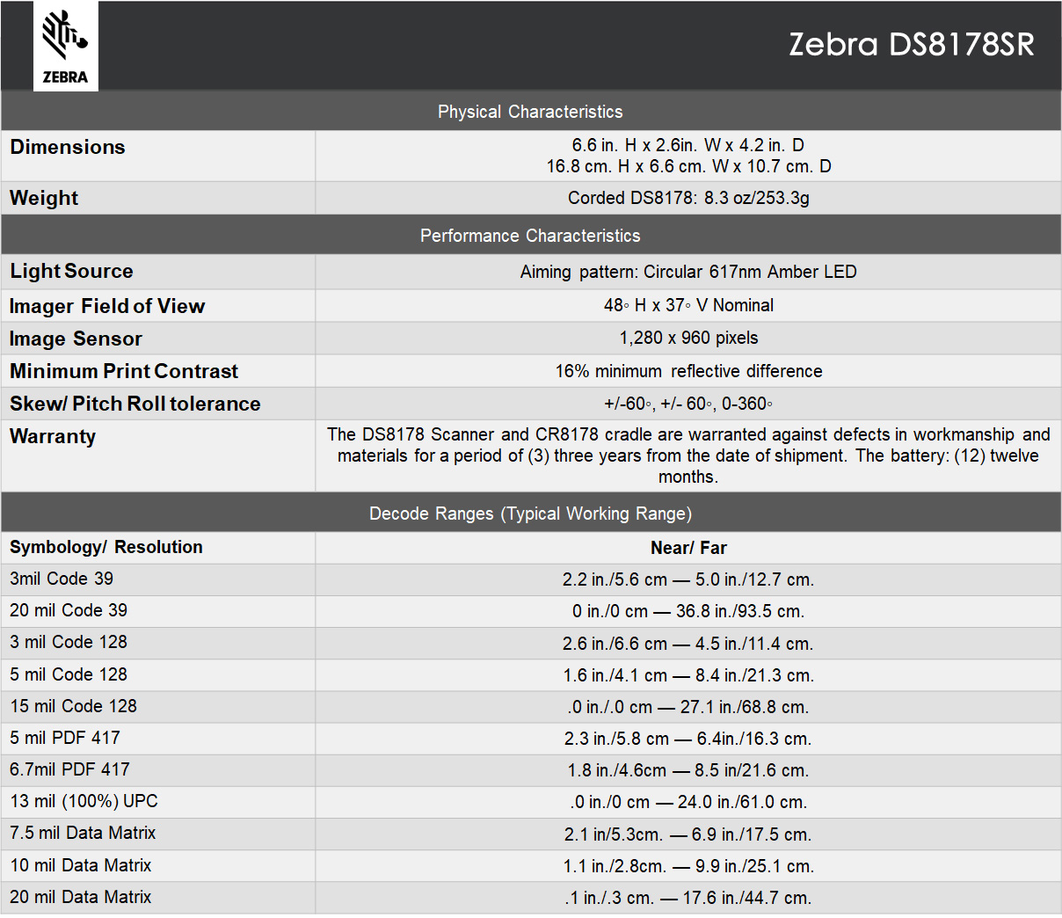Select the Imager Field of View value

688,305
